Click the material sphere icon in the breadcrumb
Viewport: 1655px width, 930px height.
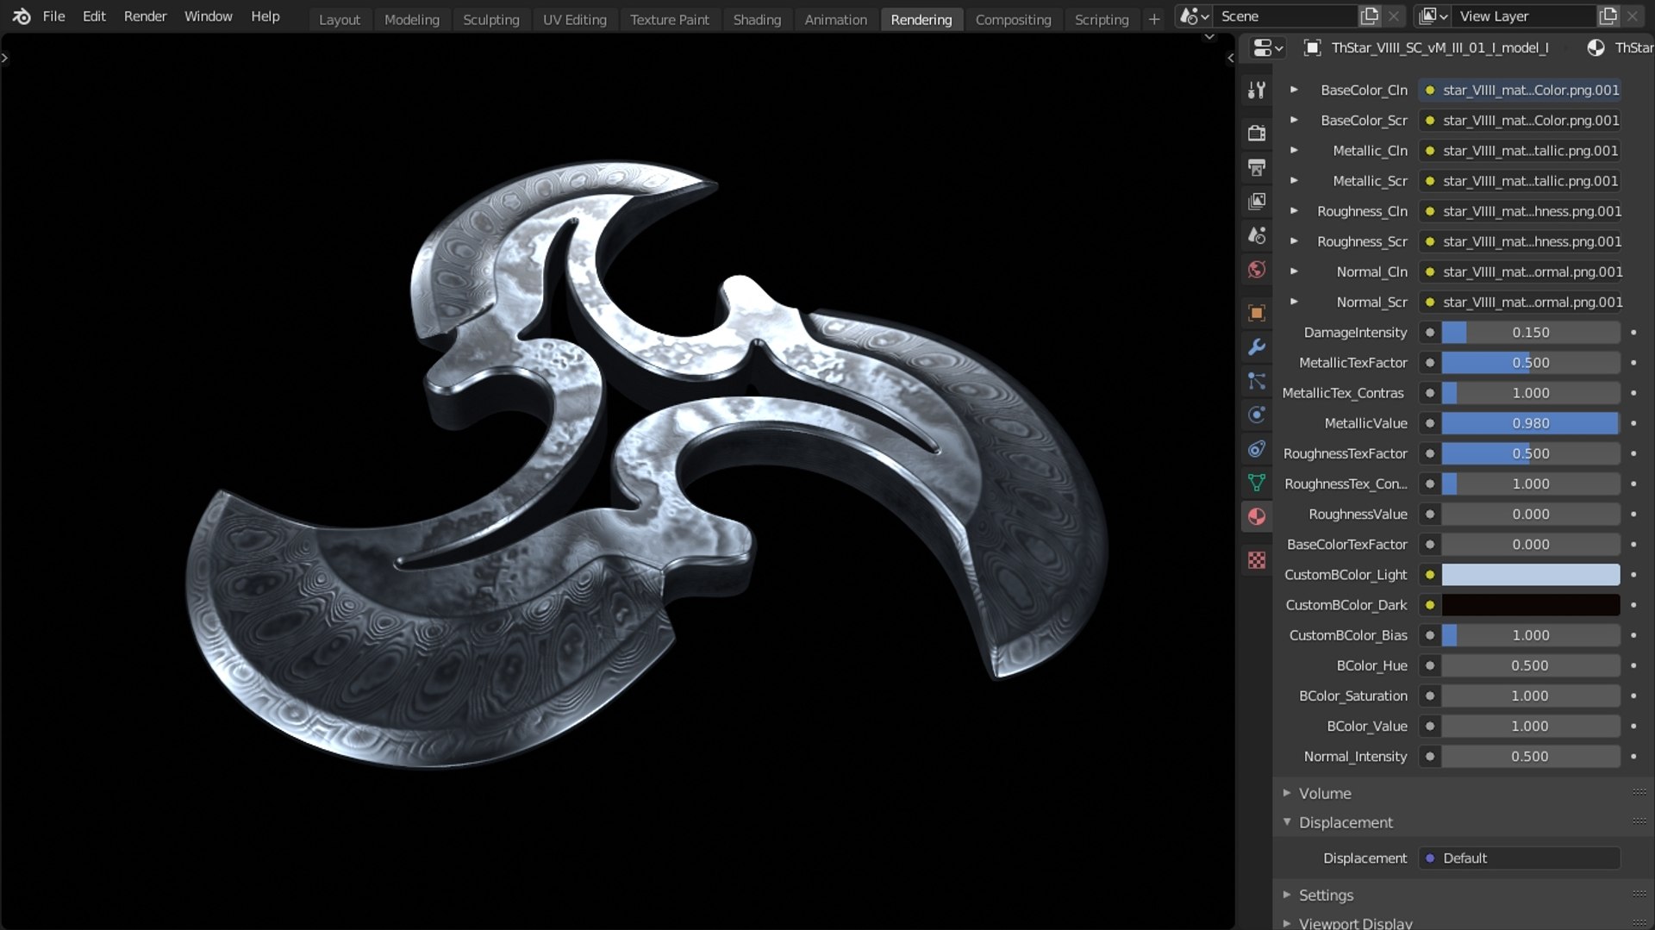[x=1596, y=48]
